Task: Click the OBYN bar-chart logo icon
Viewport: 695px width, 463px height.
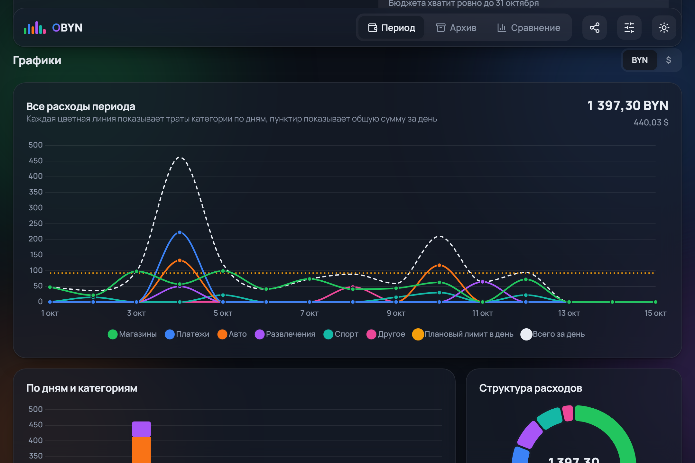Action: pos(35,28)
